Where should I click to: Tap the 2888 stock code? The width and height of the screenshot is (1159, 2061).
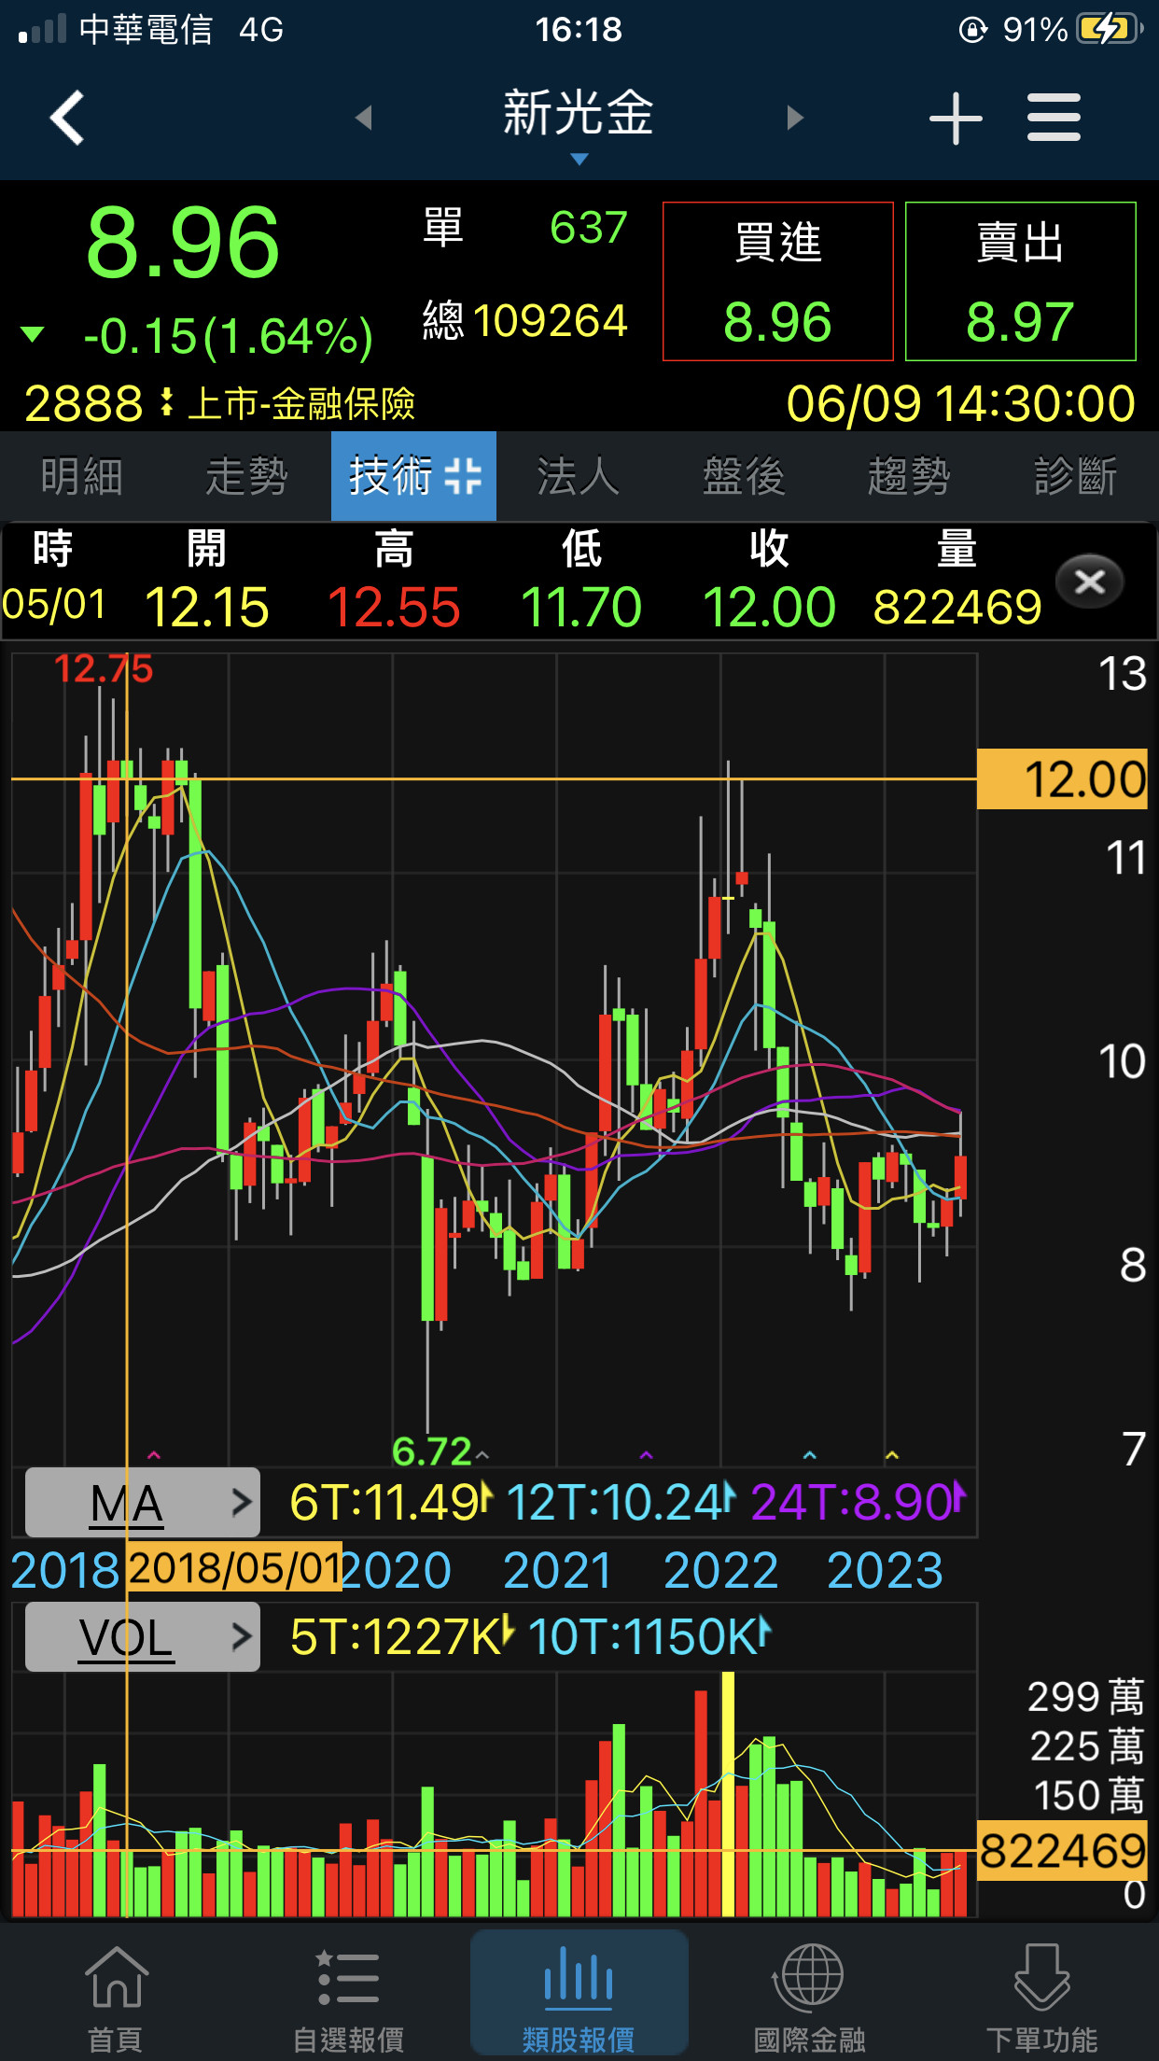(84, 404)
